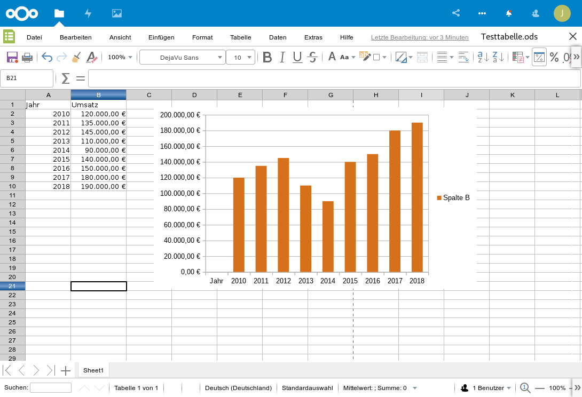The width and height of the screenshot is (582, 397).
Task: Open the Hilfe menu
Action: click(347, 37)
